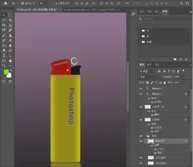The width and height of the screenshot is (193, 167).
Task: Open the Edit Toolbar three-dots button
Action: [10, 66]
